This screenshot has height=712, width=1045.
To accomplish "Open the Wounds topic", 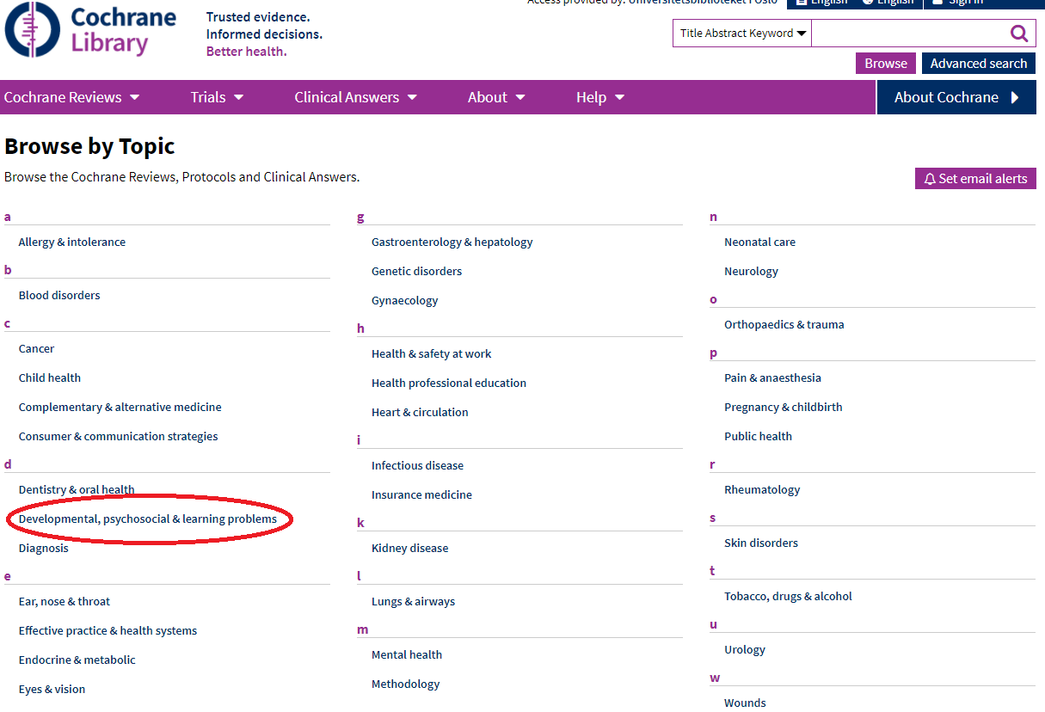I will pos(746,703).
